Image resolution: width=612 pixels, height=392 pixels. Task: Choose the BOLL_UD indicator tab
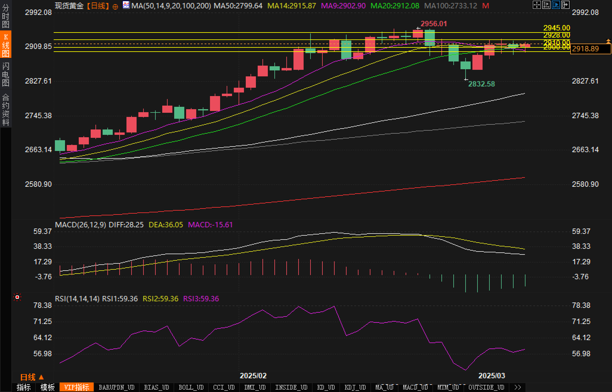[x=191, y=387]
